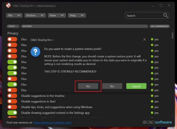Screen dimensions: 177x129
Task: Click the yes value beside Disable showing suggested content
Action: (157, 113)
